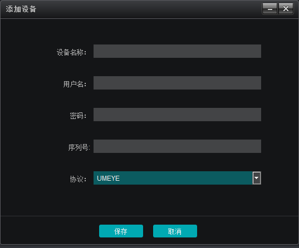Minimize the 添加设备 dialog window
The height and width of the screenshot is (248, 299).
pyautogui.click(x=269, y=8)
